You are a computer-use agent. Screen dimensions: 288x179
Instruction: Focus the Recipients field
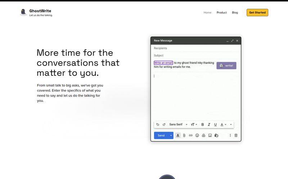point(195,48)
